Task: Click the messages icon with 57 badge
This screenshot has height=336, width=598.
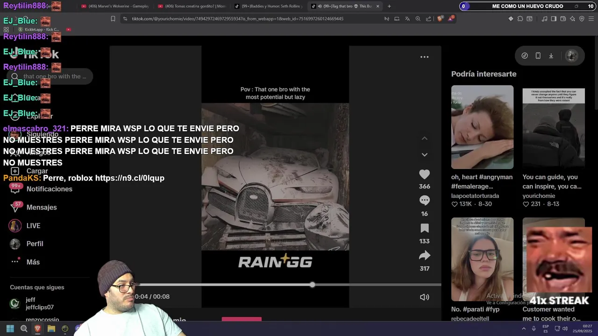Action: 15,207
